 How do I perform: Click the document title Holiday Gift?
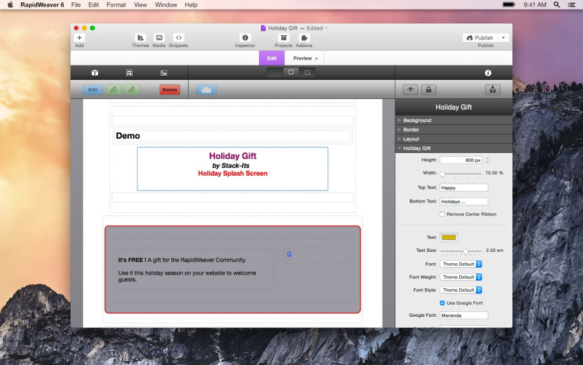pos(283,28)
